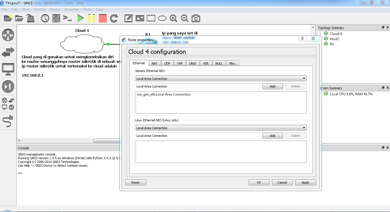This screenshot has height=212, width=390.
Task: Select the Ethernet tab
Action: (x=139, y=63)
